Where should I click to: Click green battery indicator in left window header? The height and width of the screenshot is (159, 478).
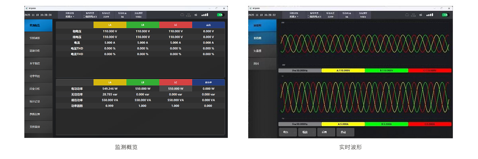pos(221,15)
